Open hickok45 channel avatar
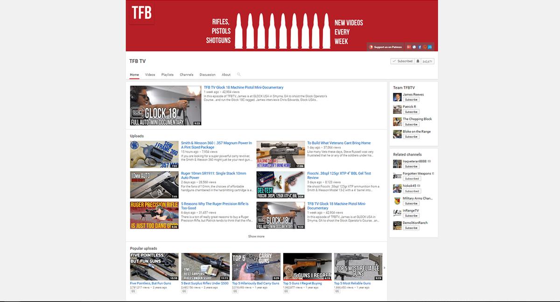 point(397,189)
